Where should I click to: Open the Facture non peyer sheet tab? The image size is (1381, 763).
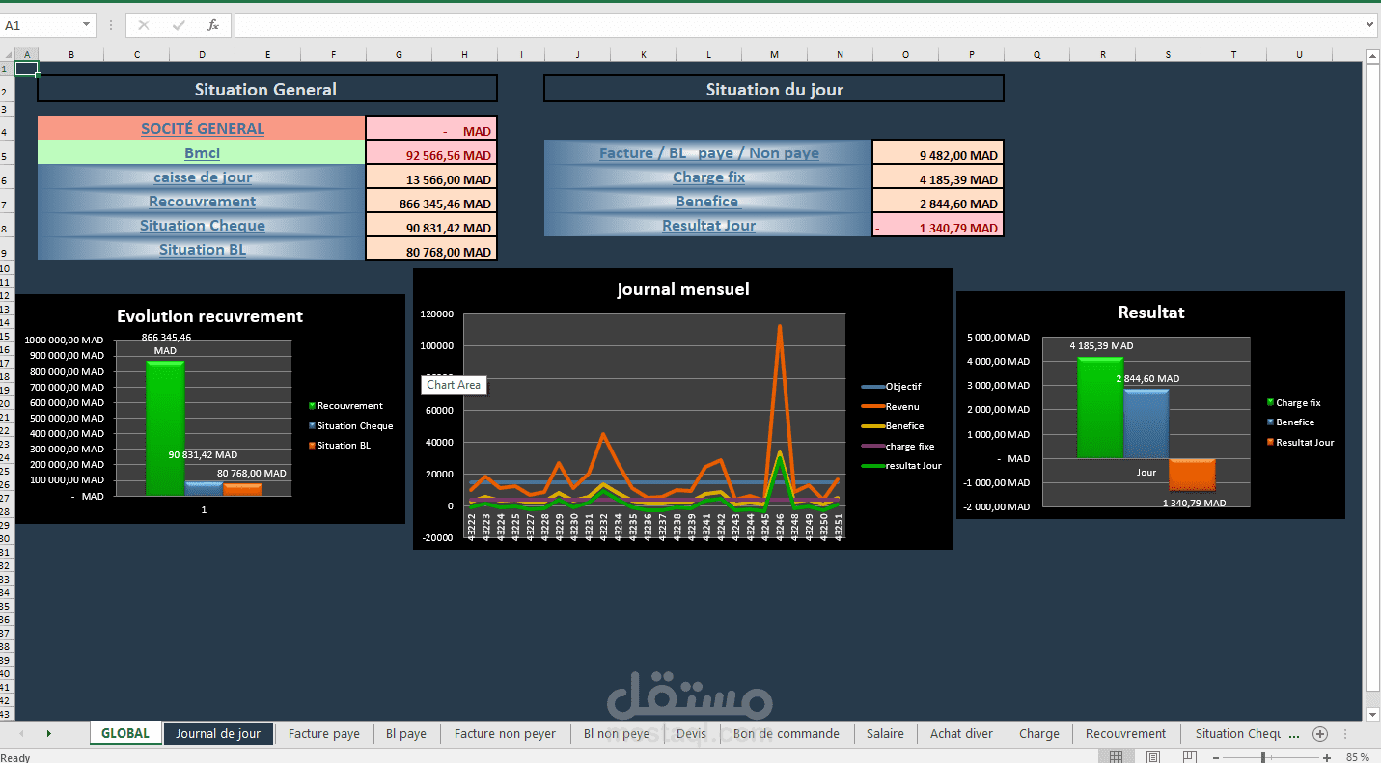click(505, 733)
